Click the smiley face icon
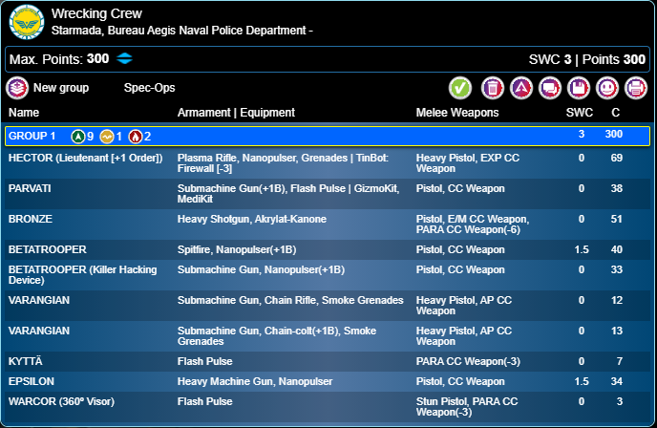The width and height of the screenshot is (657, 428). pyautogui.click(x=607, y=88)
